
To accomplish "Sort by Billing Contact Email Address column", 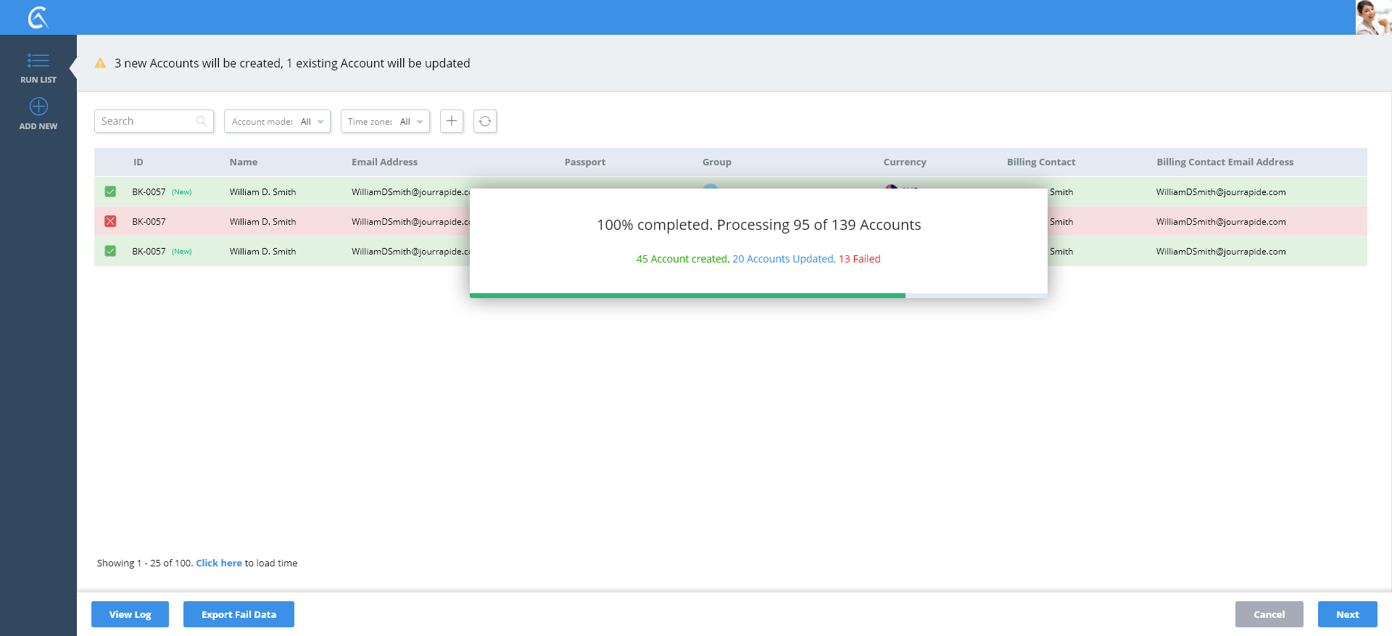I will coord(1225,162).
